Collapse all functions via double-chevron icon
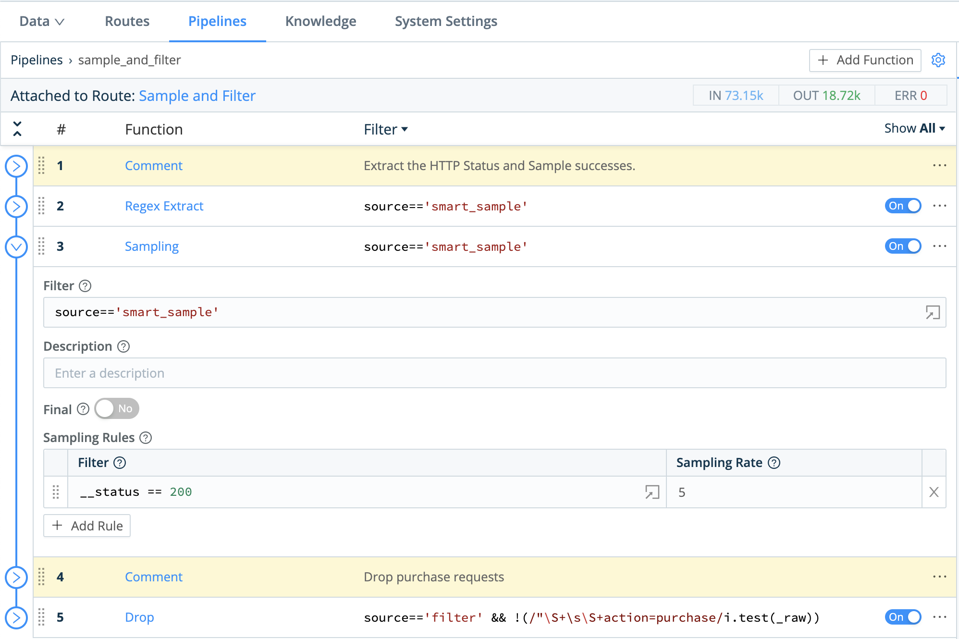 [17, 129]
